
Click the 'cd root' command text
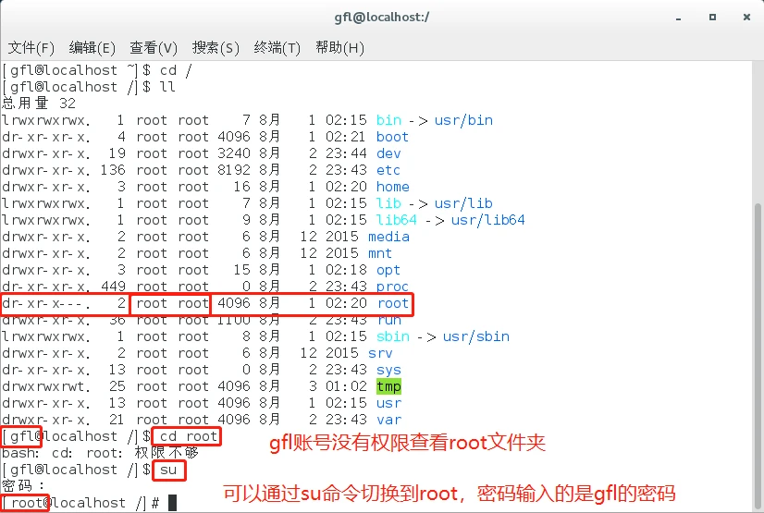point(188,436)
